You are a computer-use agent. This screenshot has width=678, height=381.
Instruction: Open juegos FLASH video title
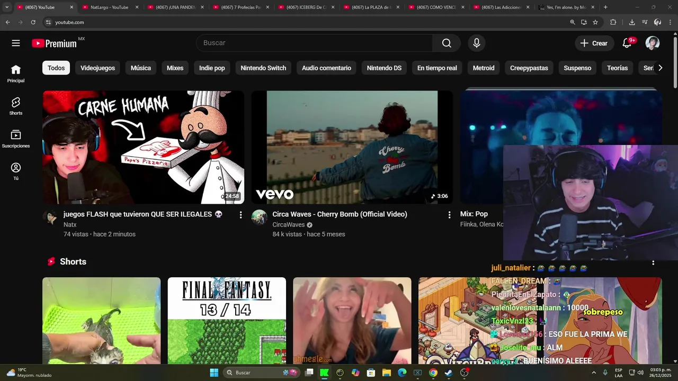click(142, 214)
